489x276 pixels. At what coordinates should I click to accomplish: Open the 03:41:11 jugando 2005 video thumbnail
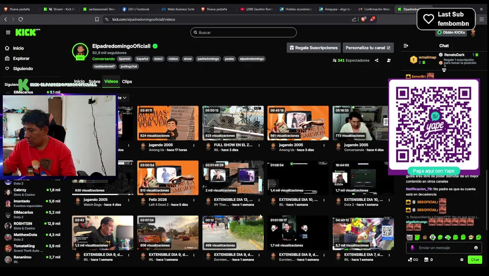pos(168,123)
